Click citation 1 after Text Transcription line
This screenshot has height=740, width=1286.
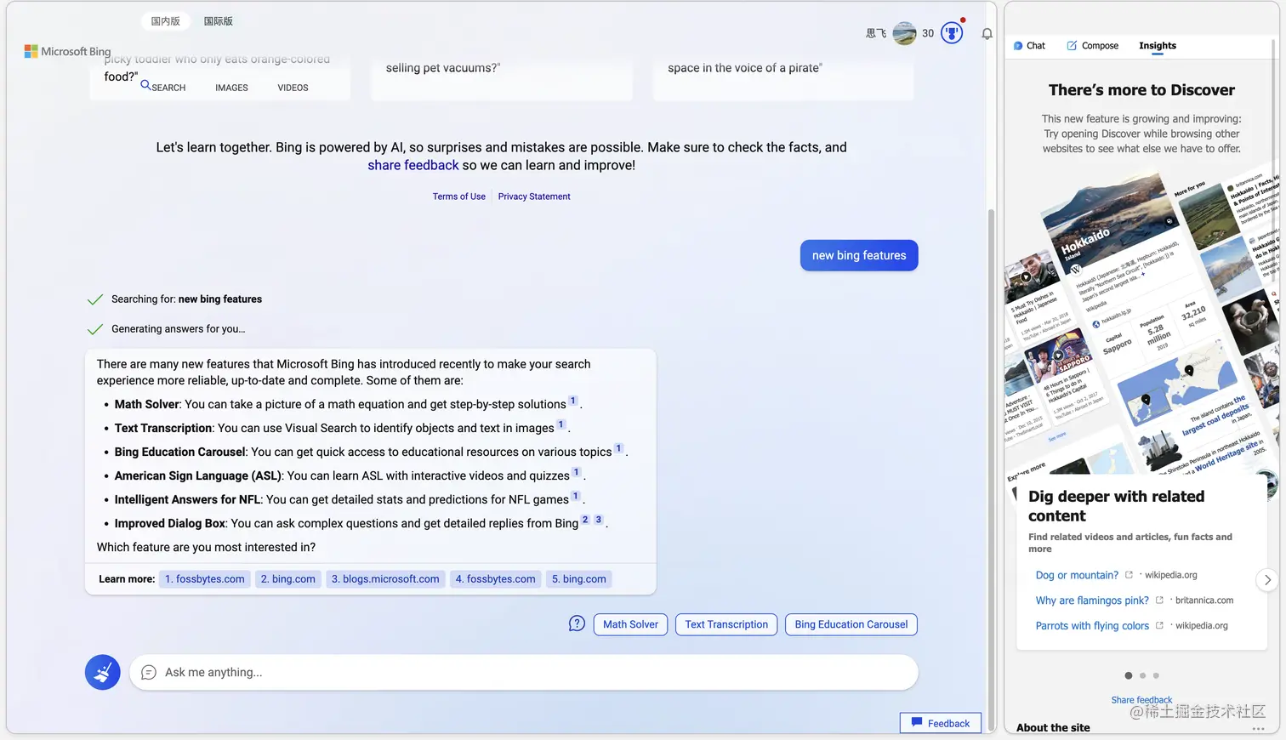click(561, 424)
